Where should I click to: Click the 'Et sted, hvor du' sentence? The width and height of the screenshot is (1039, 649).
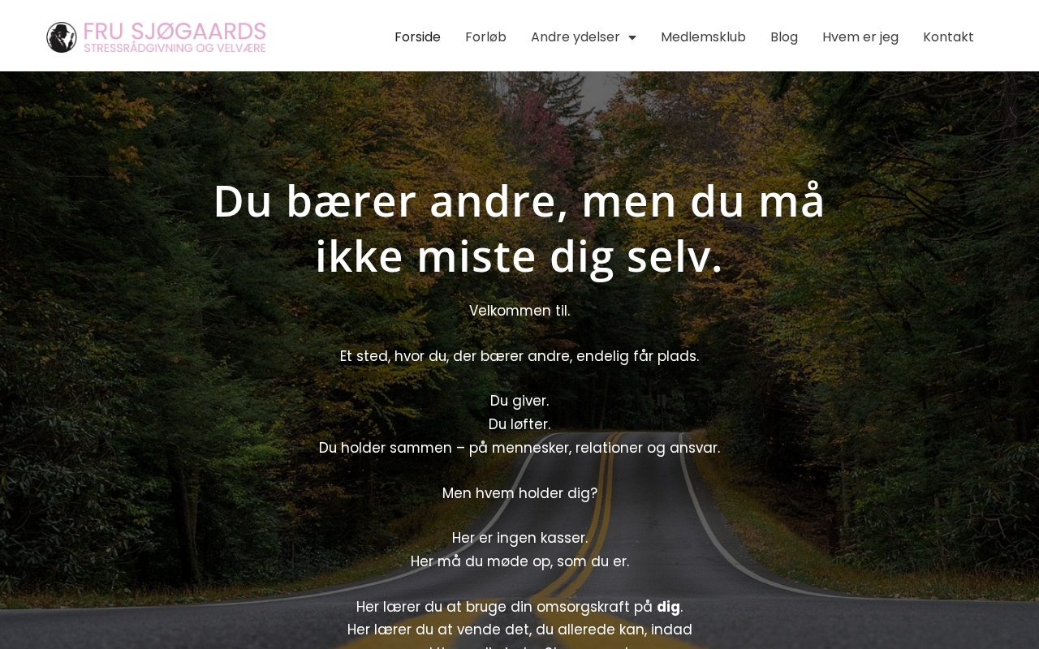coord(519,356)
